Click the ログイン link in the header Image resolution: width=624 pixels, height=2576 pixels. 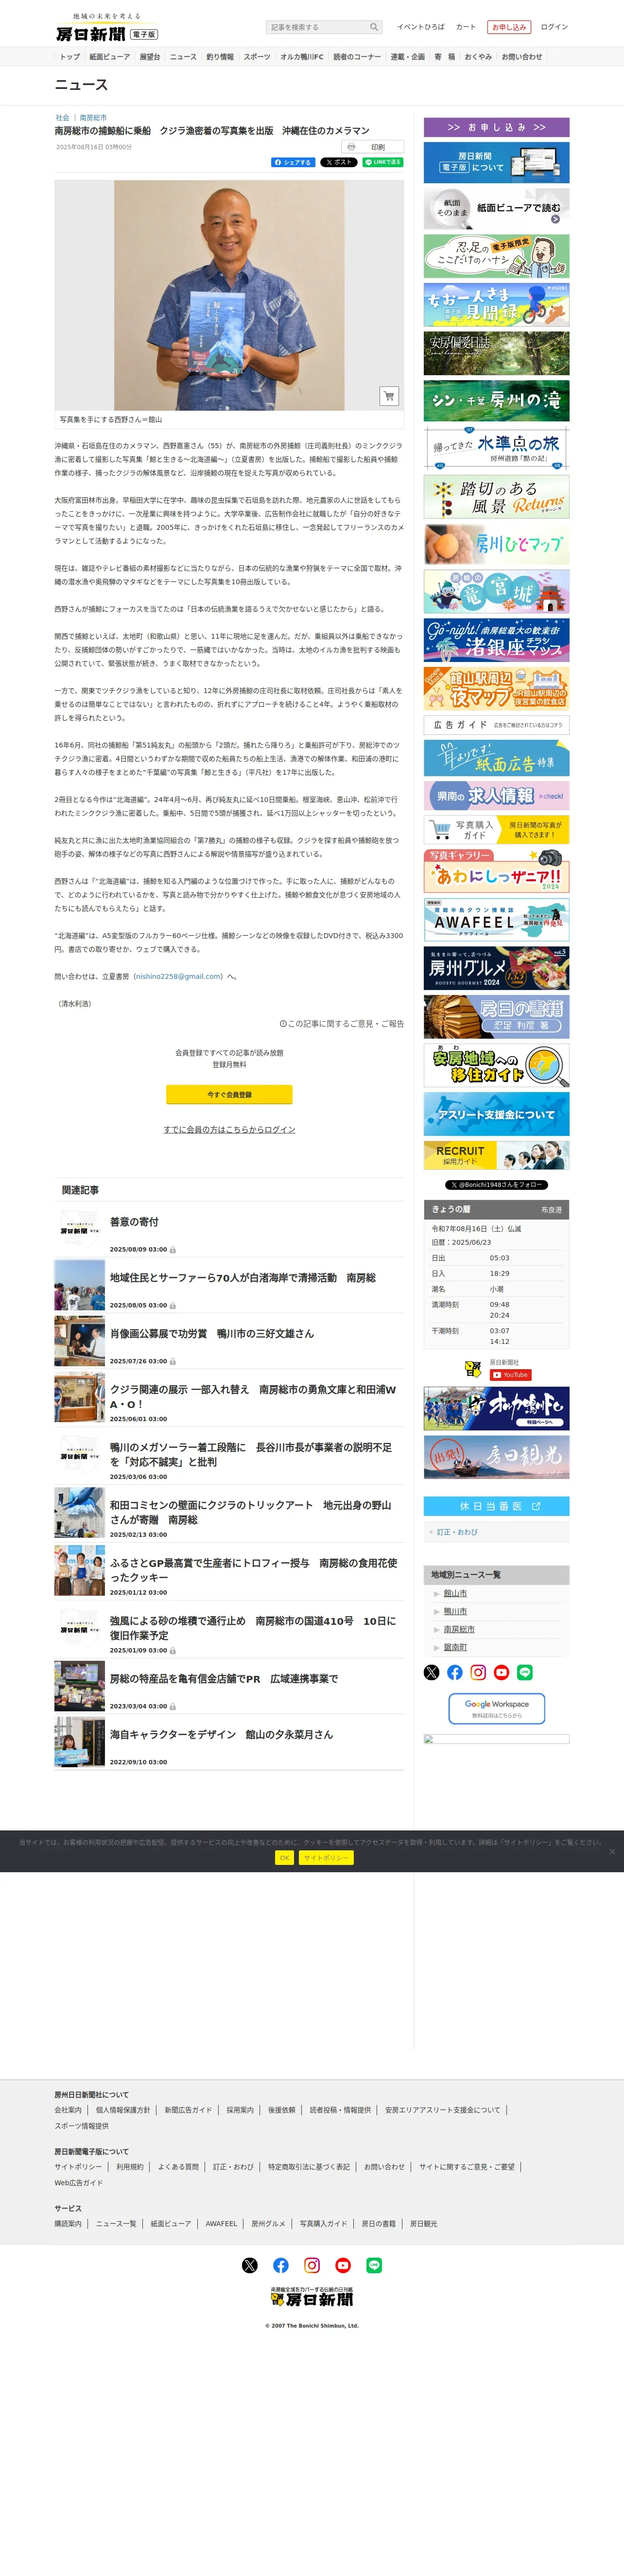(554, 27)
